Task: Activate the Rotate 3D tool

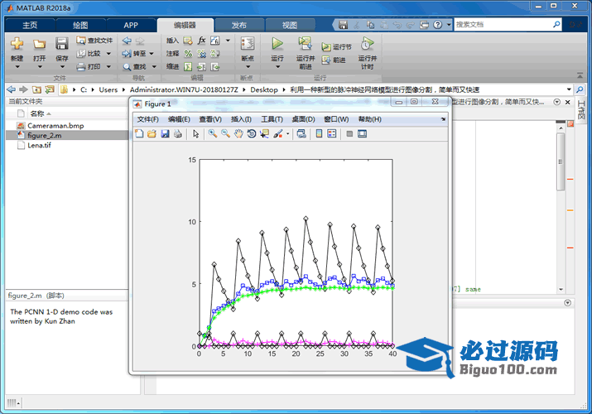Action: (x=252, y=133)
